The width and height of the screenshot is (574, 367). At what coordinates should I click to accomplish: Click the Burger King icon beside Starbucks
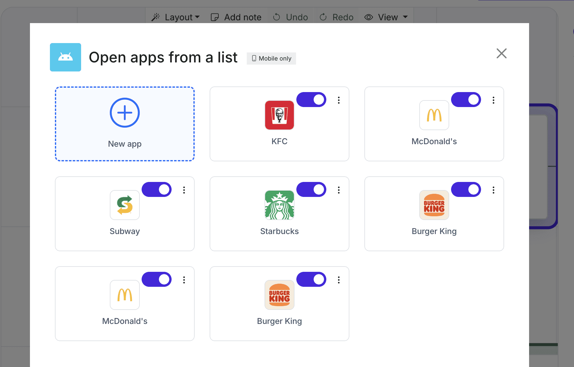(x=434, y=205)
